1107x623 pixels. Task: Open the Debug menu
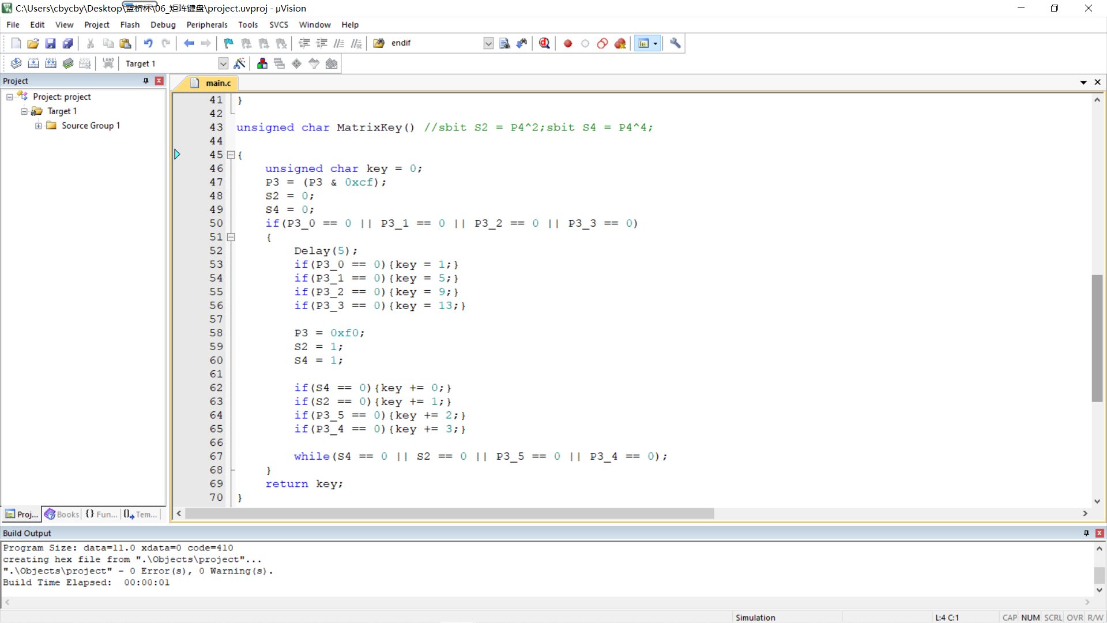[x=163, y=25]
